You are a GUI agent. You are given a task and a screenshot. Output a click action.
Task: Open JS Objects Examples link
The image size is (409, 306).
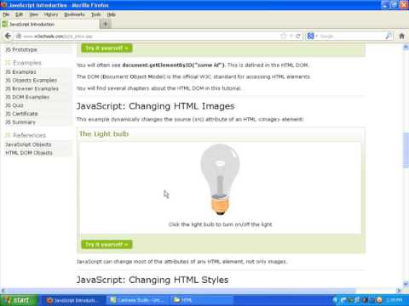pyautogui.click(x=32, y=81)
